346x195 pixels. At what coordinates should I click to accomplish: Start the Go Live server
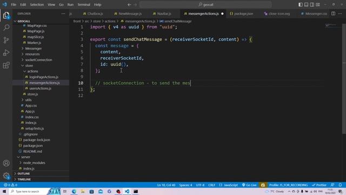249,185
